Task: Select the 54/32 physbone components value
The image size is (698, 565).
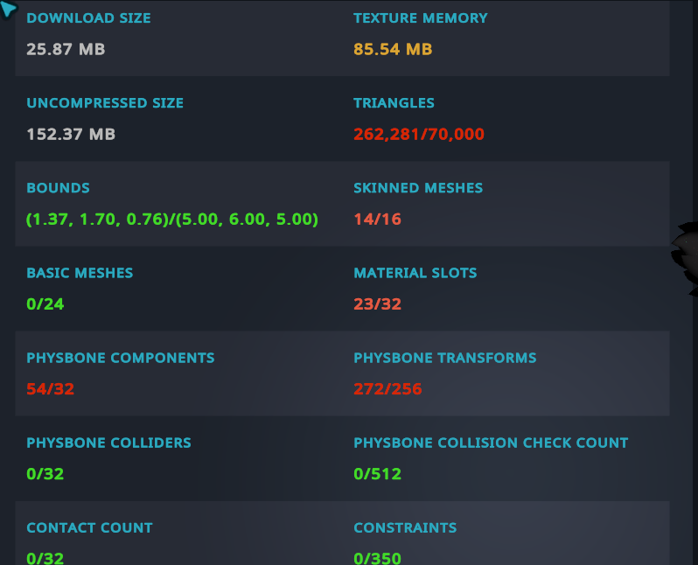Action: [x=51, y=389]
